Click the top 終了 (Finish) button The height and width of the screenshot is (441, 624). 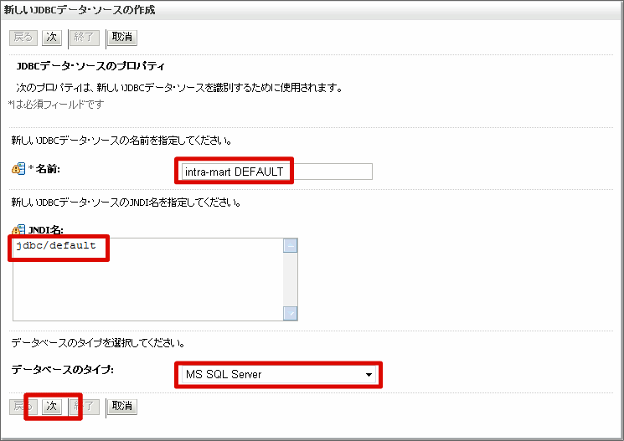85,38
